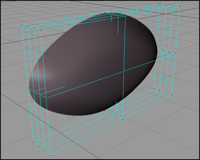This screenshot has height=160, width=200.
Task: Select the upper-right rearmost lattice corner point
Action: pos(160,5)
